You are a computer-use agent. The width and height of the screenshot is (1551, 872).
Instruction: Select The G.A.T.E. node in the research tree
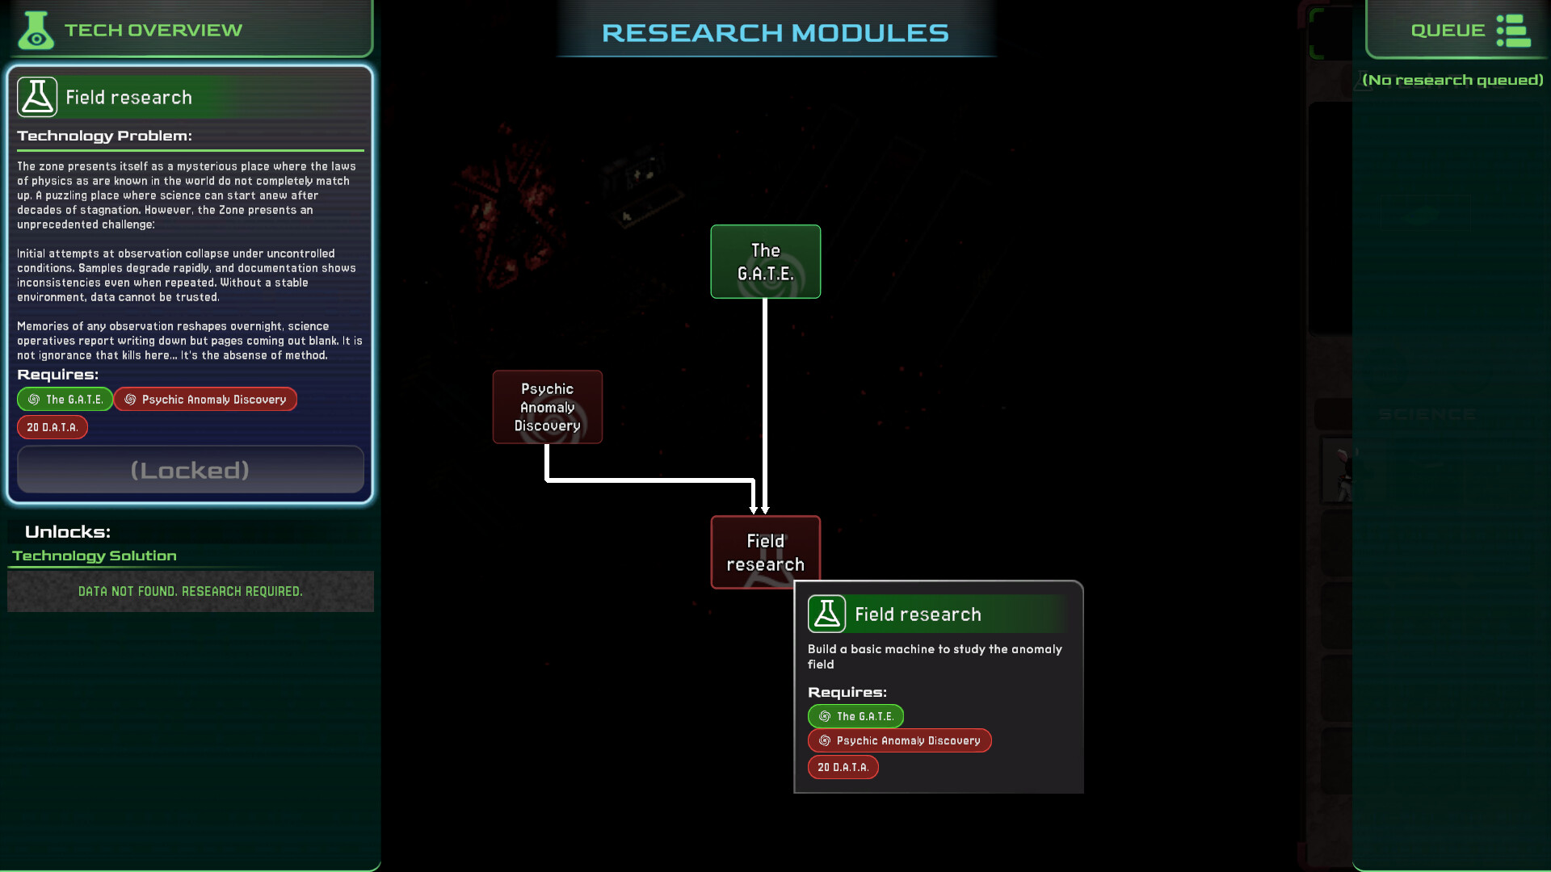coord(765,261)
